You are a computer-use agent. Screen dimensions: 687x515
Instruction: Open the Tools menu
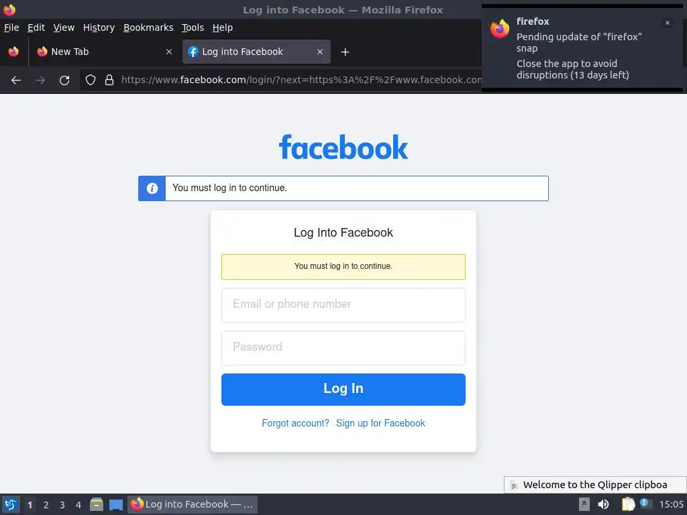[x=193, y=27]
